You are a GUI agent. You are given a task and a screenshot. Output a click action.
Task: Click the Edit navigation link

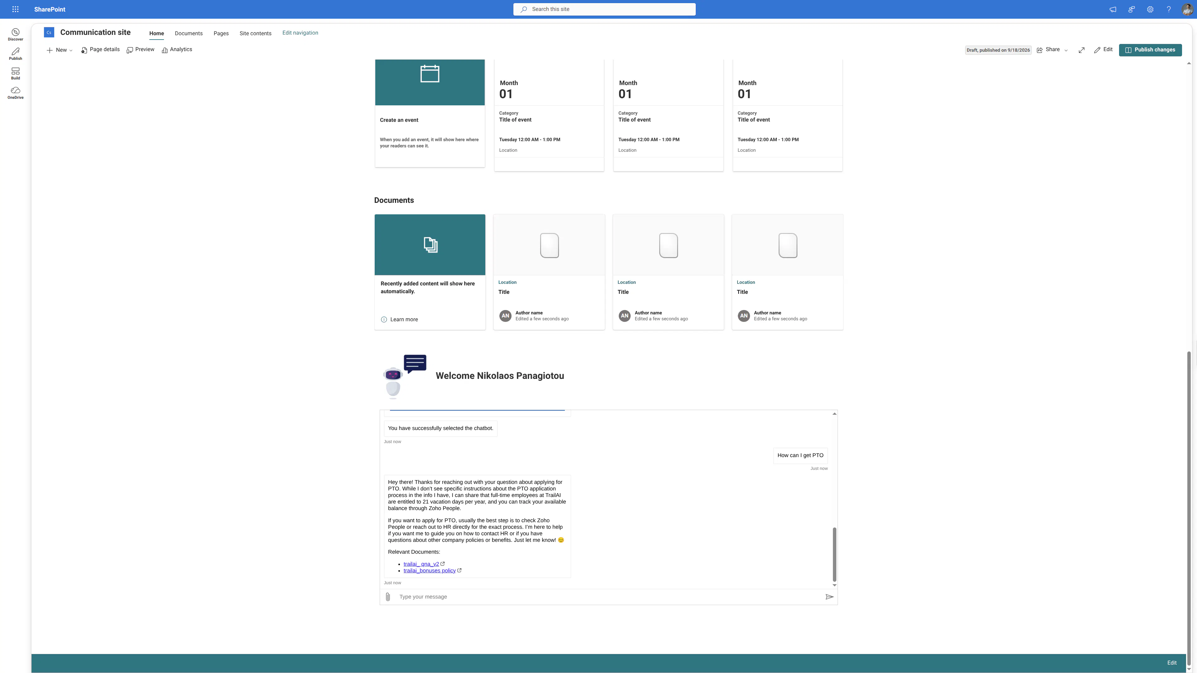coord(300,33)
